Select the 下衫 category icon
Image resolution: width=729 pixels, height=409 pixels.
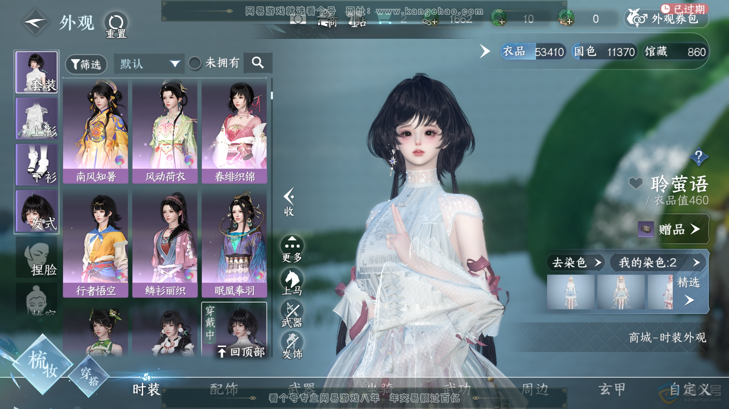tap(37, 164)
